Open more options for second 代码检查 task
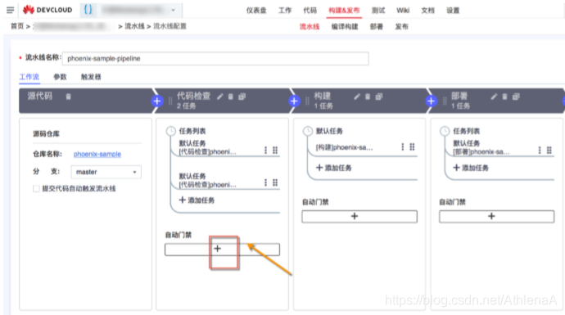565x315 pixels. click(265, 182)
